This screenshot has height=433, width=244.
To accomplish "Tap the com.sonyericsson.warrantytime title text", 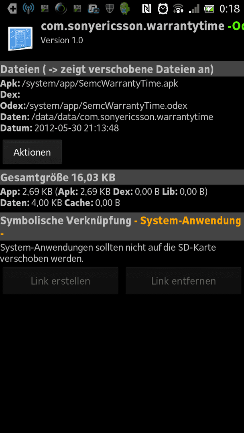I will [133, 26].
